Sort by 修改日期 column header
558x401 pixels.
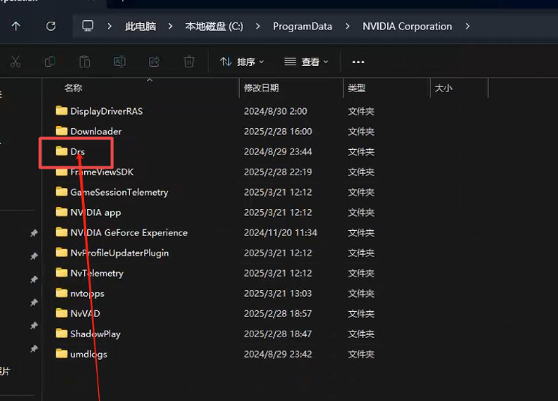(261, 88)
